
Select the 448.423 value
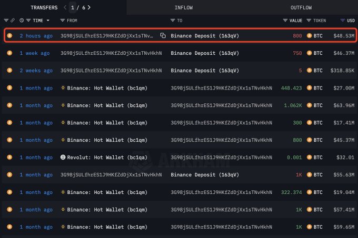coord(291,88)
